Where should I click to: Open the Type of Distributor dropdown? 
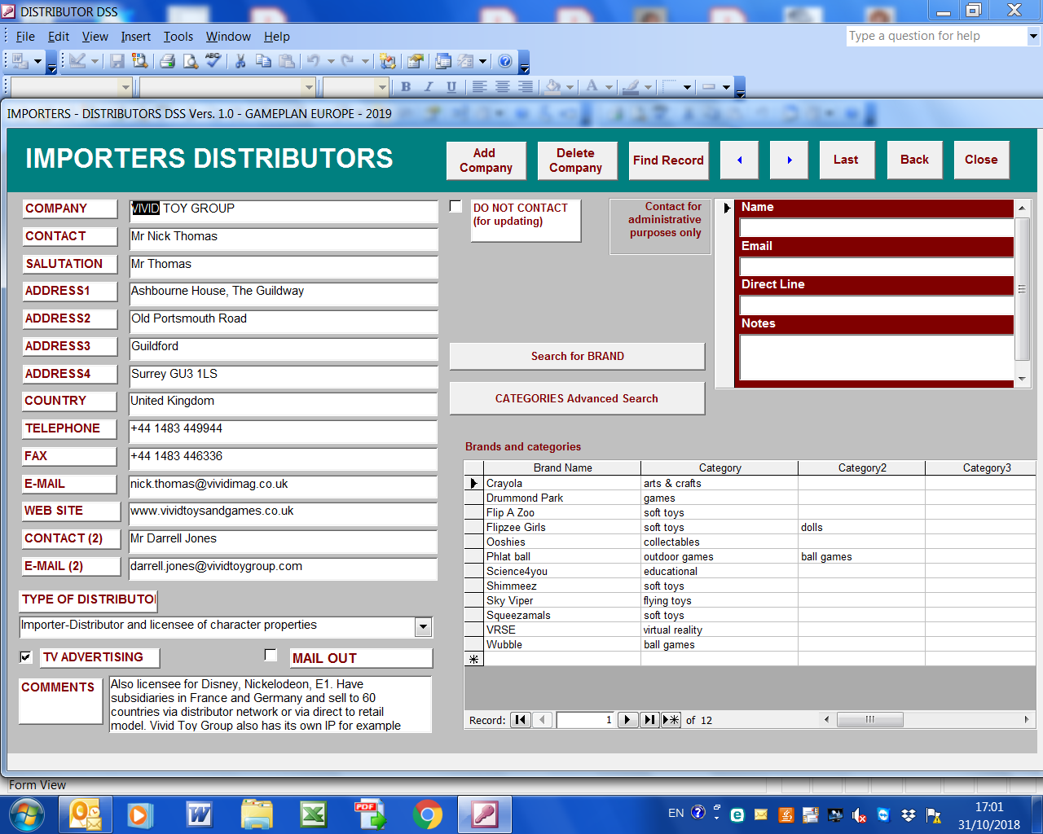[x=423, y=626]
